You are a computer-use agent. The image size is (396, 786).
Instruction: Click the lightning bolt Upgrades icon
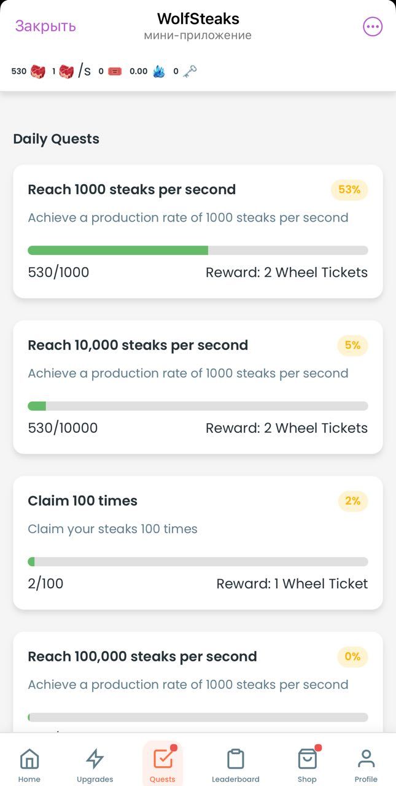(95, 758)
